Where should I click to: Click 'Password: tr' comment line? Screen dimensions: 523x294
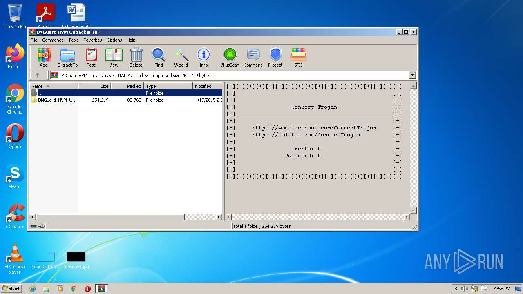[x=304, y=156]
